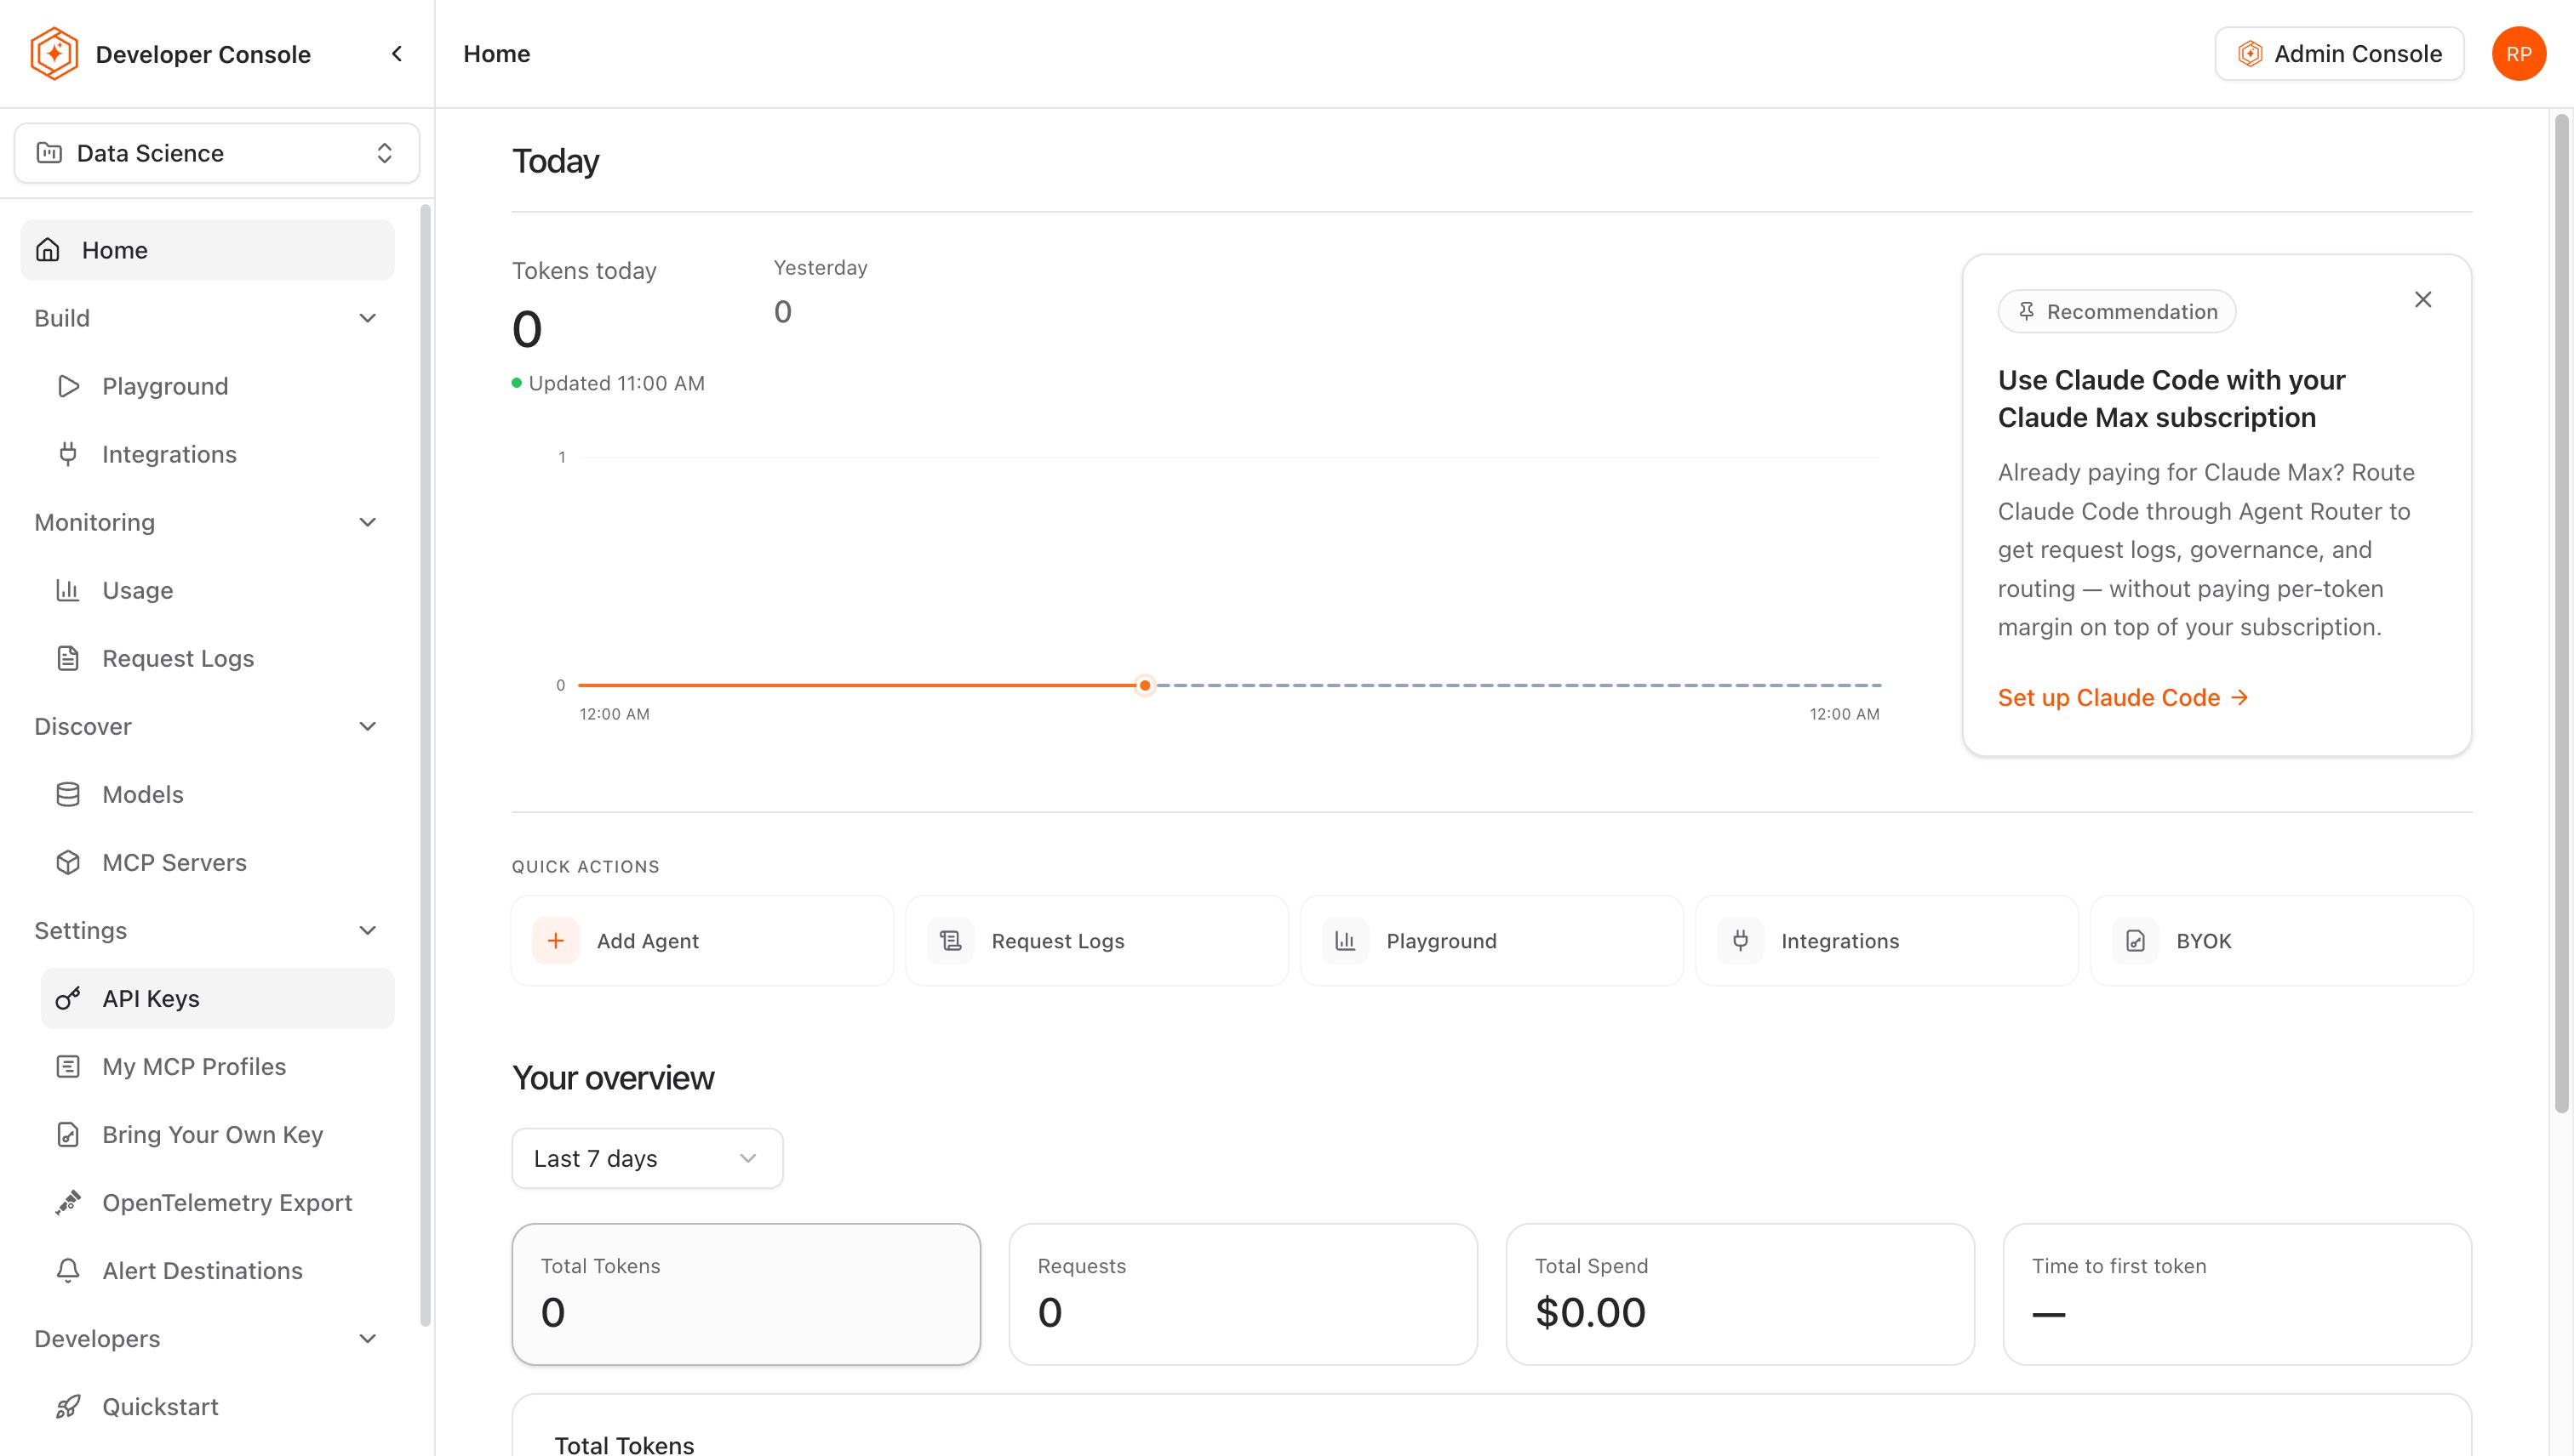2574x1456 pixels.
Task: Click the Request Logs document icon in sidebar
Action: [68, 658]
